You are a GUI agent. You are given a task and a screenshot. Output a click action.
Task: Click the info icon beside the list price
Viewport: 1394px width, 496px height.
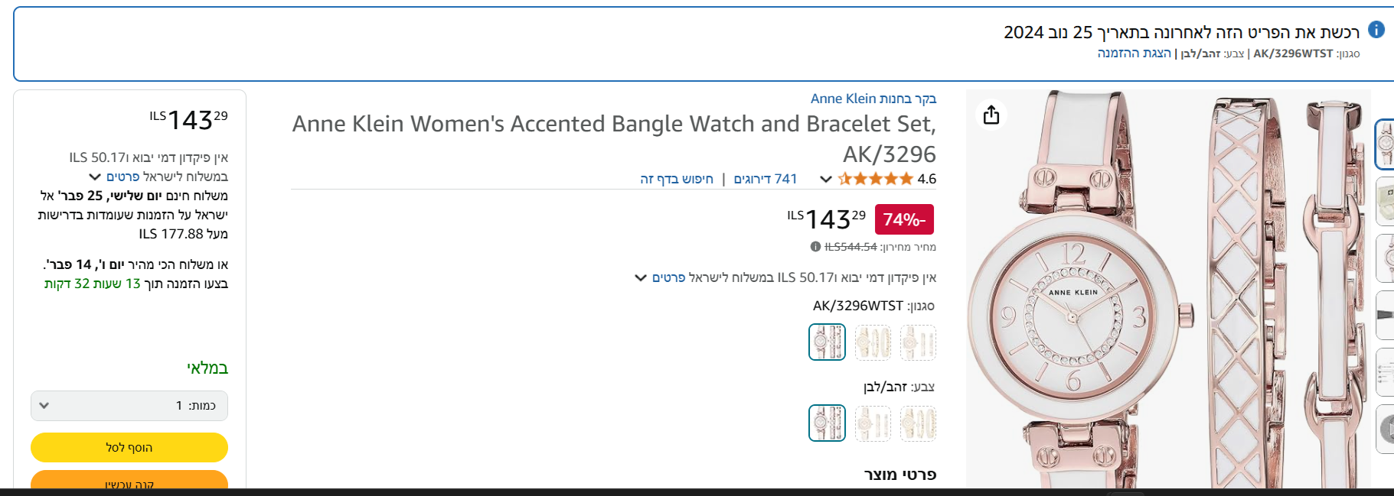coord(815,247)
